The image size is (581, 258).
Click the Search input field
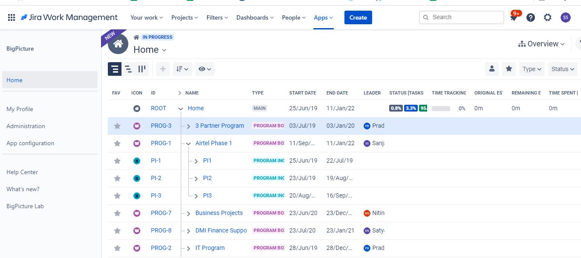tap(462, 17)
